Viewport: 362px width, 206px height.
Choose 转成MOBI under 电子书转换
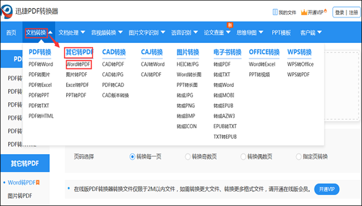point(224,95)
